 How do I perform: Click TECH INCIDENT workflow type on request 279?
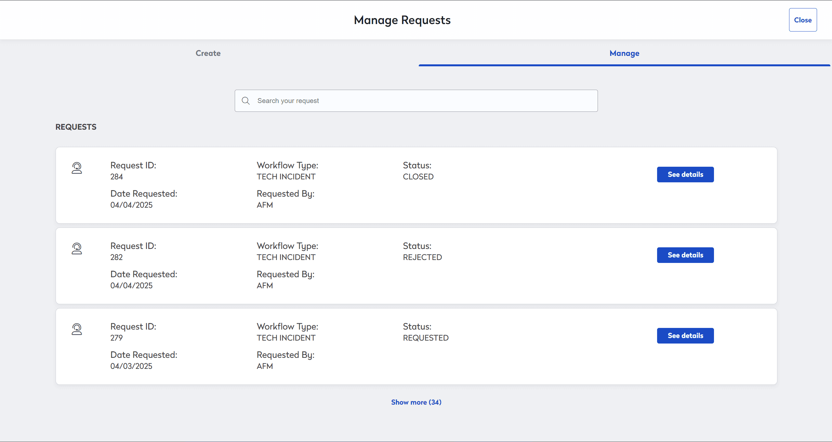coord(286,338)
